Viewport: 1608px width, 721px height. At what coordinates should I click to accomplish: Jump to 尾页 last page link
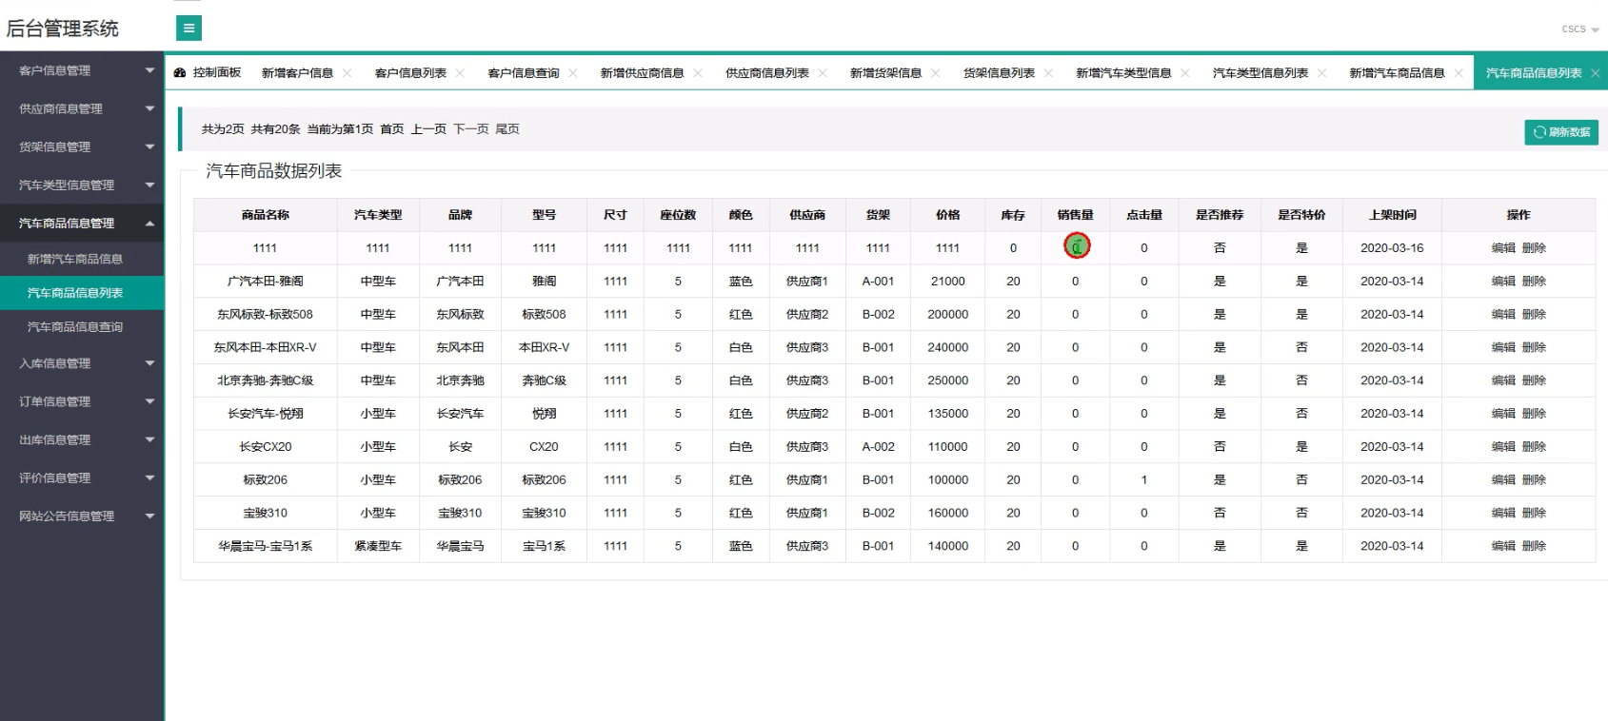click(507, 129)
